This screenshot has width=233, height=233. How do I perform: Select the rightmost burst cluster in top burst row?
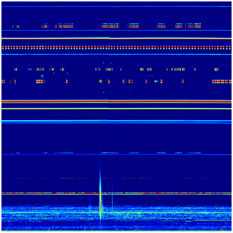click(x=193, y=26)
